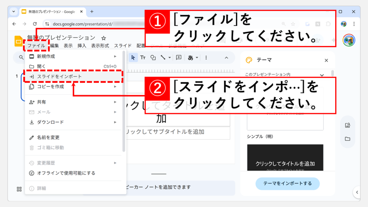368x207 pixels.
Task: Expand the 共有 submenu arrow
Action: click(x=115, y=102)
